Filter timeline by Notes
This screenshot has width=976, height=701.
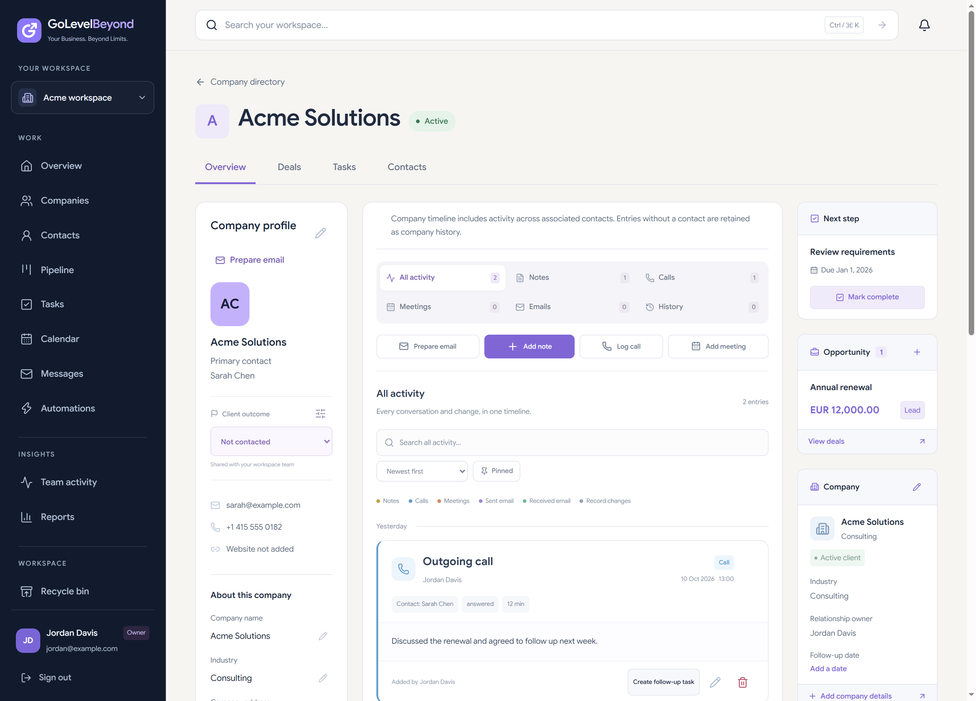(x=572, y=278)
